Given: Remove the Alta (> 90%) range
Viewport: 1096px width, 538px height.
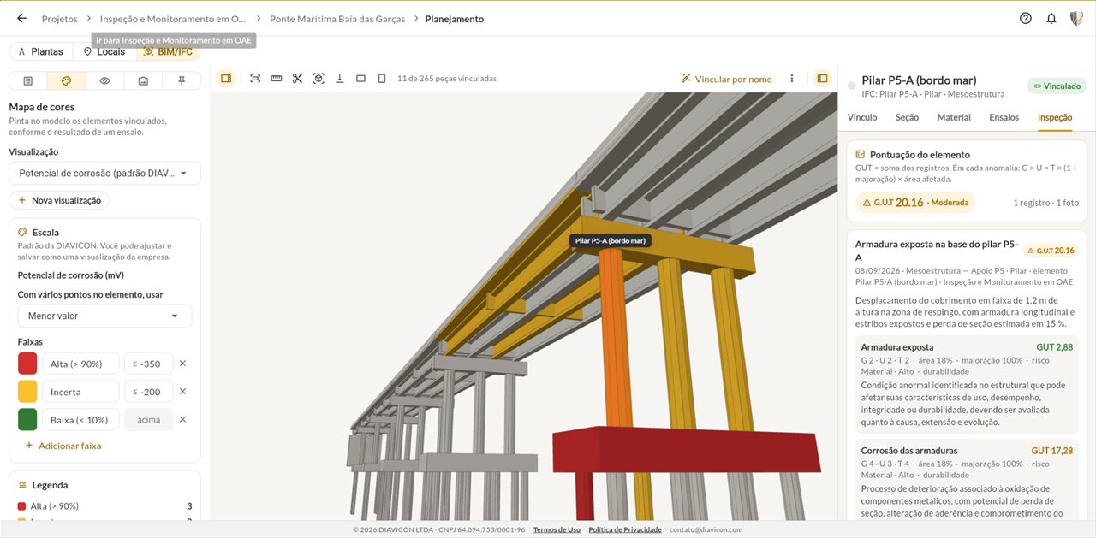Looking at the screenshot, I should (182, 364).
